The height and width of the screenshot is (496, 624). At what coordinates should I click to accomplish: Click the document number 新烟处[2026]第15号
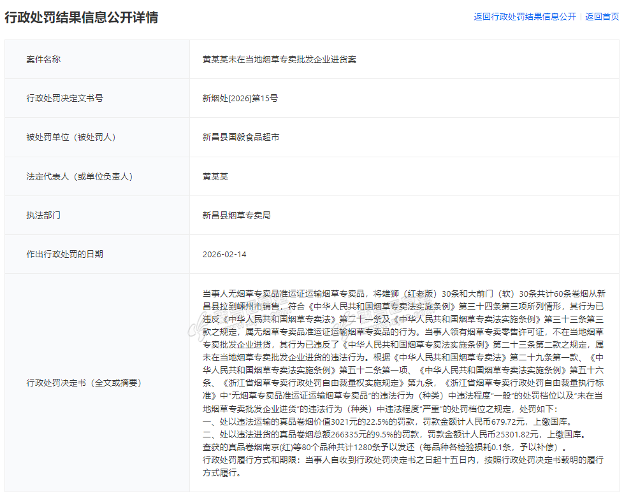(x=240, y=98)
